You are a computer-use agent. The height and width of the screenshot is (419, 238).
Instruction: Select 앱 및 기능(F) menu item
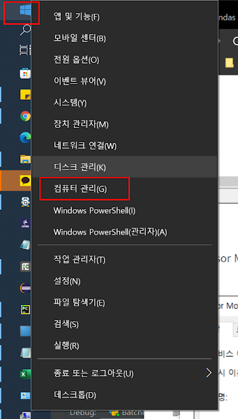pos(125,17)
